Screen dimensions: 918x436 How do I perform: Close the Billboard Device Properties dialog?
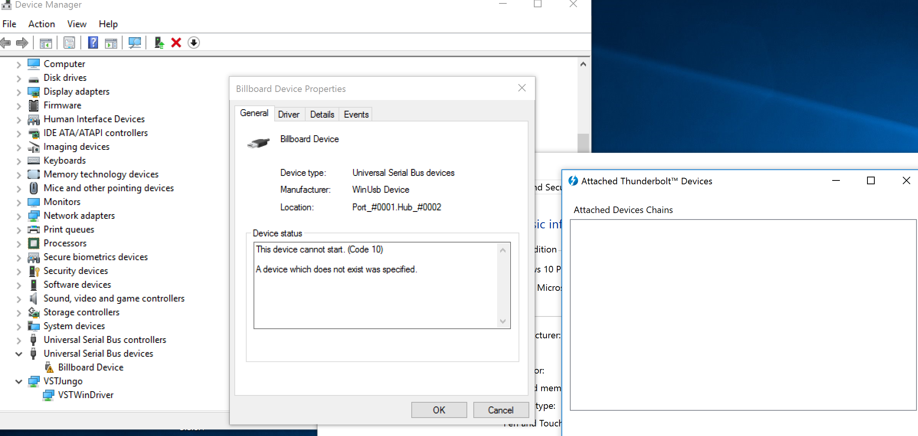point(522,88)
